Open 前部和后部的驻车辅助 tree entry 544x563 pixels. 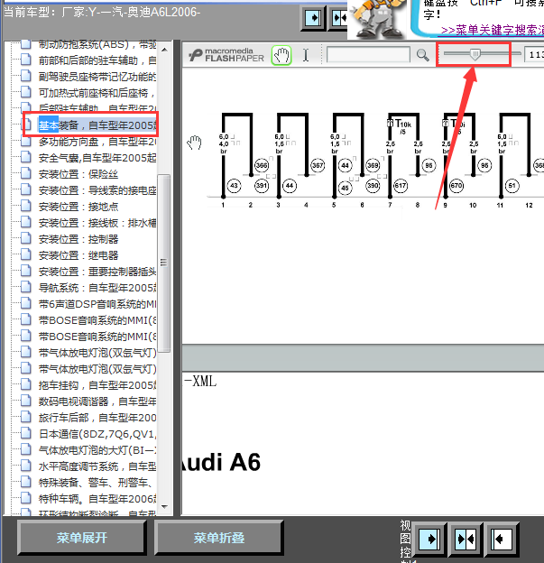[97, 60]
